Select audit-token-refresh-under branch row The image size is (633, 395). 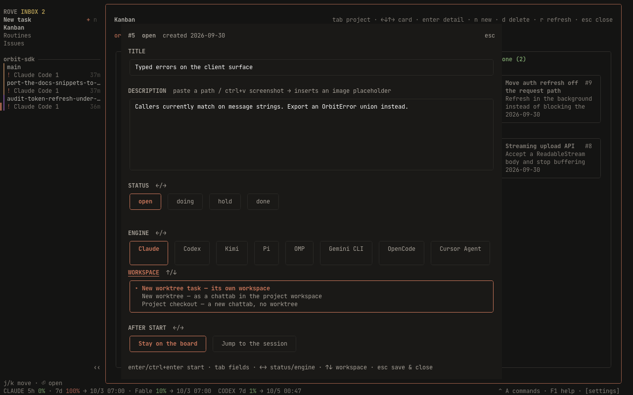click(x=52, y=99)
